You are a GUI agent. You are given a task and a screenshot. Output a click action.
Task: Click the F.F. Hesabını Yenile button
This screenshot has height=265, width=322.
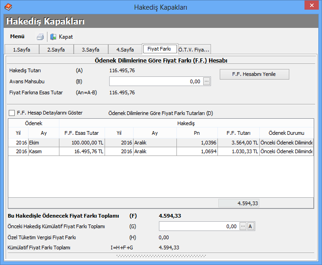pyautogui.click(x=254, y=74)
